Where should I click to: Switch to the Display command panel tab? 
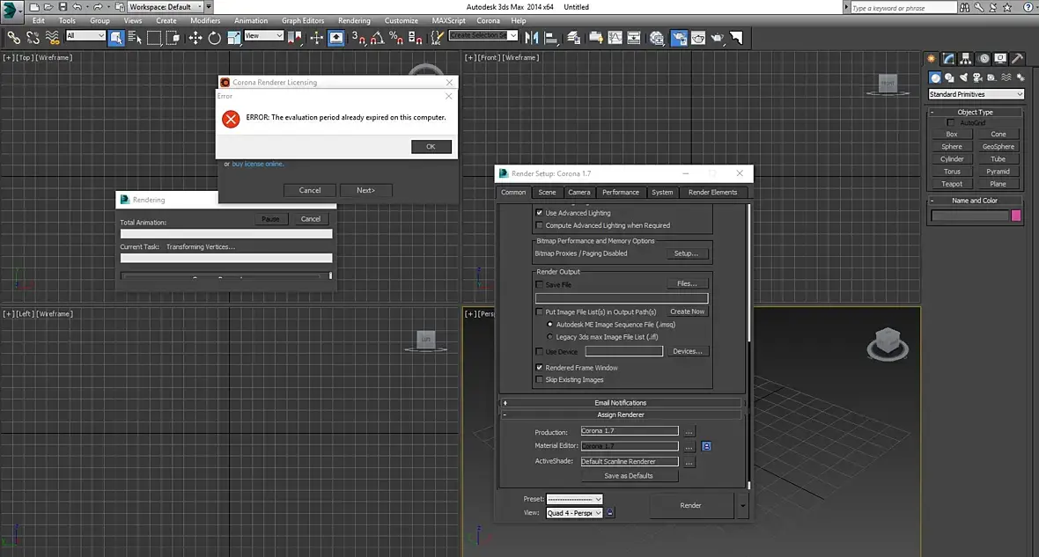click(1000, 59)
